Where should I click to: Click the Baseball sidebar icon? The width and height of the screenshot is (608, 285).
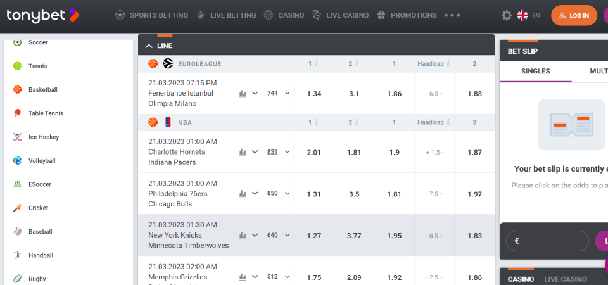pyautogui.click(x=18, y=232)
